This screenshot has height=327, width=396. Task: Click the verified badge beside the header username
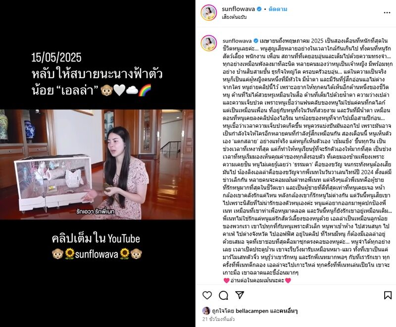click(x=259, y=9)
